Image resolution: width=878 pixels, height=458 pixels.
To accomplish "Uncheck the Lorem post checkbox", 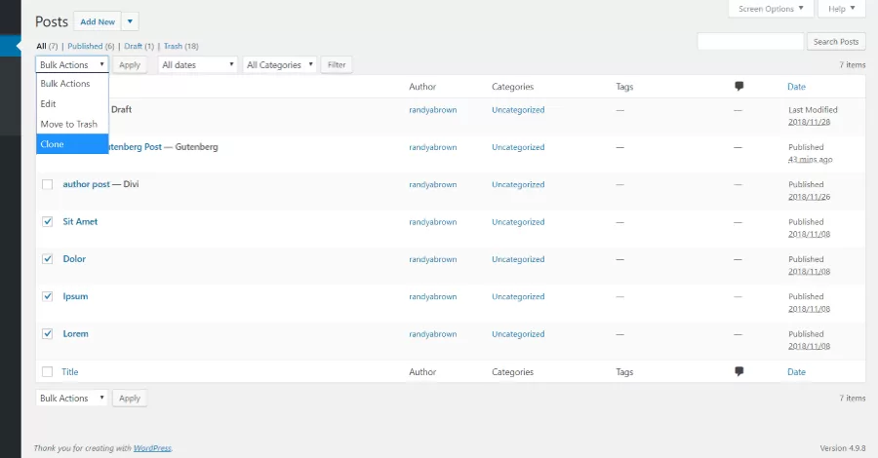I will tap(47, 334).
